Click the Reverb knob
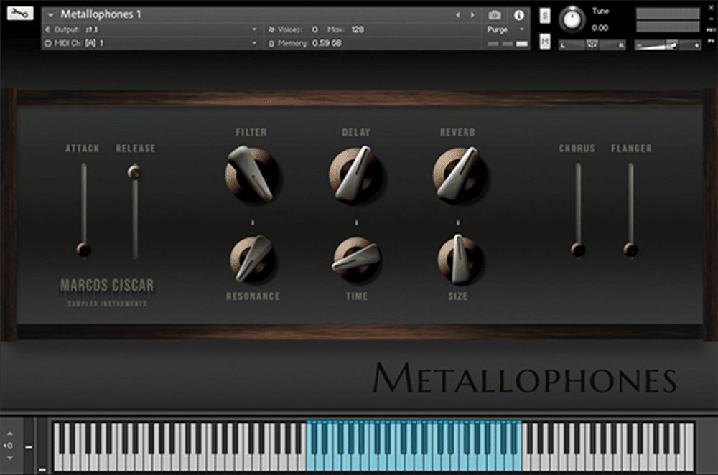The height and width of the screenshot is (475, 718). [x=458, y=174]
